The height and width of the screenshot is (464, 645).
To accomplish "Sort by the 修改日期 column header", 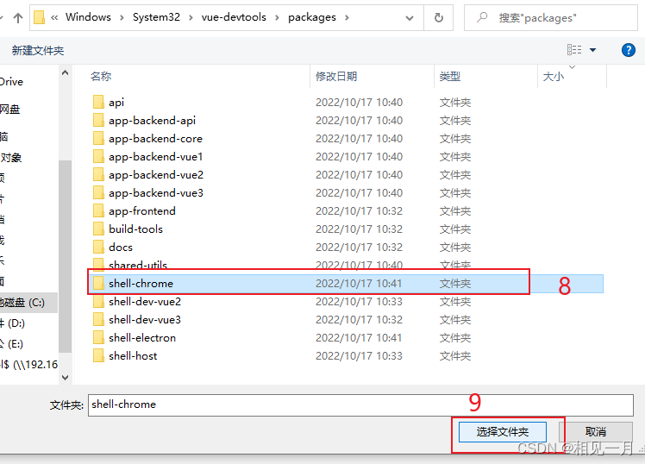I will pos(336,76).
